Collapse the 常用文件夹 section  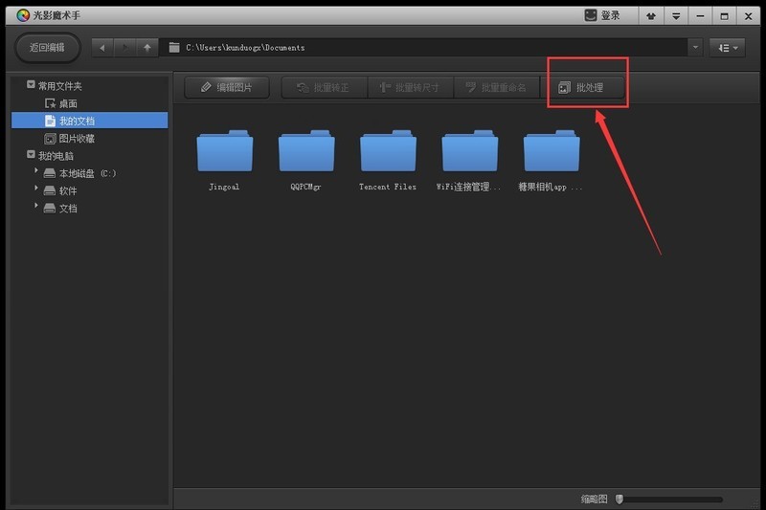(x=32, y=85)
